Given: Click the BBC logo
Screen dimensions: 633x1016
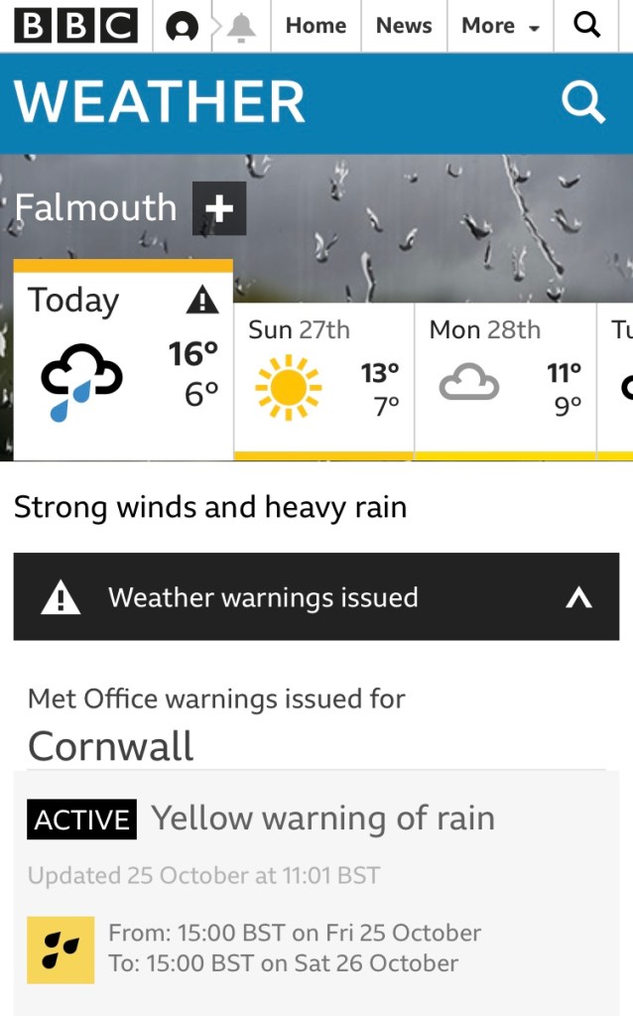Looking at the screenshot, I should coord(76,26).
